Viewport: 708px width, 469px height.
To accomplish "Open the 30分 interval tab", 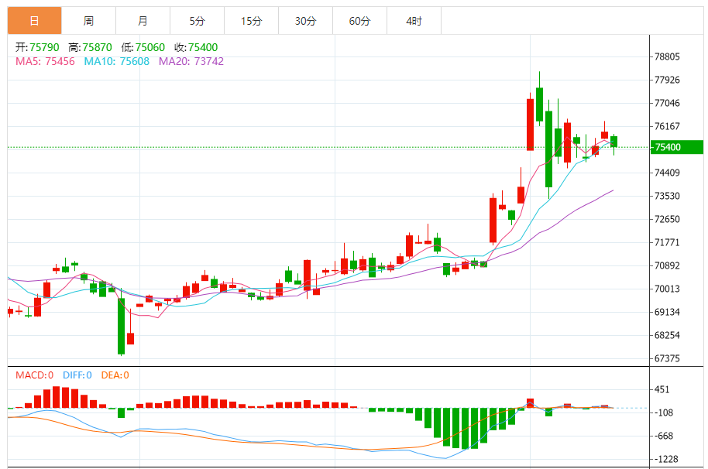I will (x=305, y=21).
